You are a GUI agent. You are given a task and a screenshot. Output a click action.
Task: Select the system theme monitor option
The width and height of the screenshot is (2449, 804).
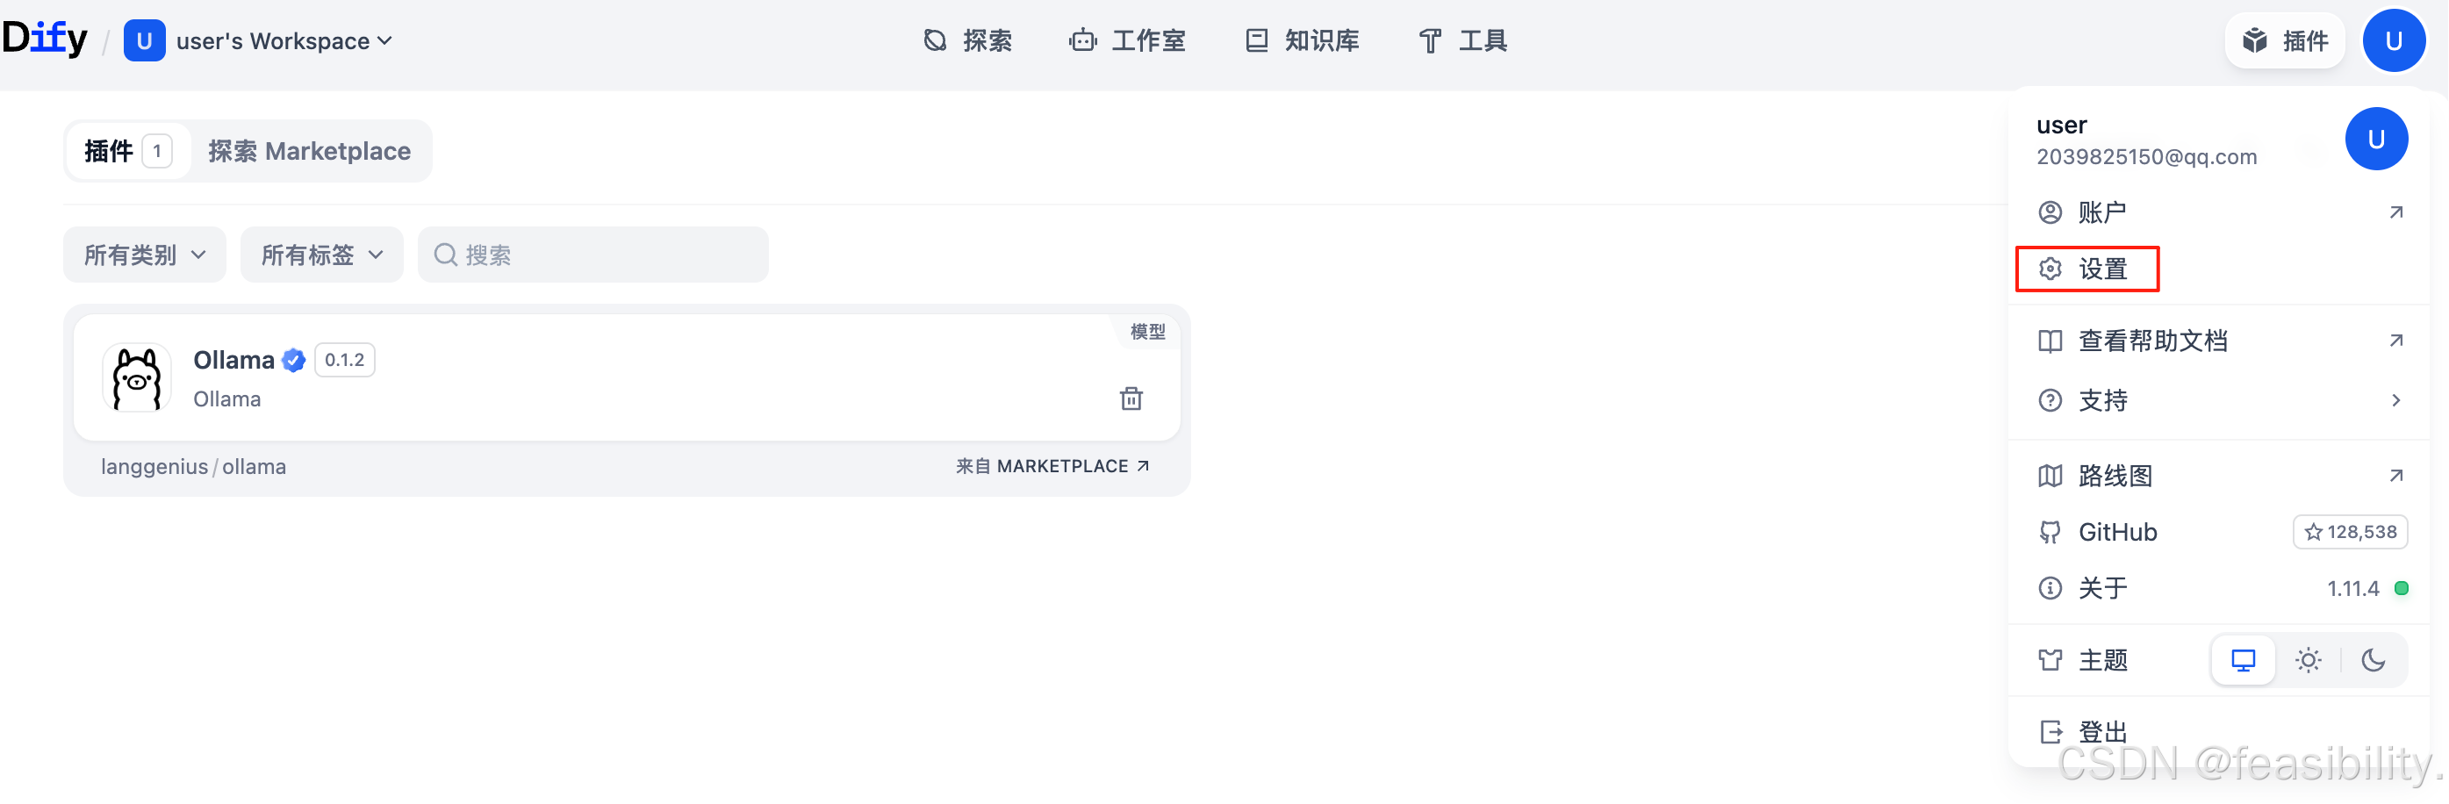[2243, 659]
